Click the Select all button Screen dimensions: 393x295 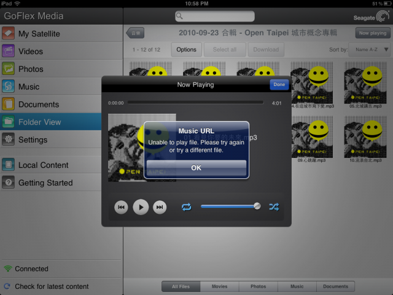(225, 50)
